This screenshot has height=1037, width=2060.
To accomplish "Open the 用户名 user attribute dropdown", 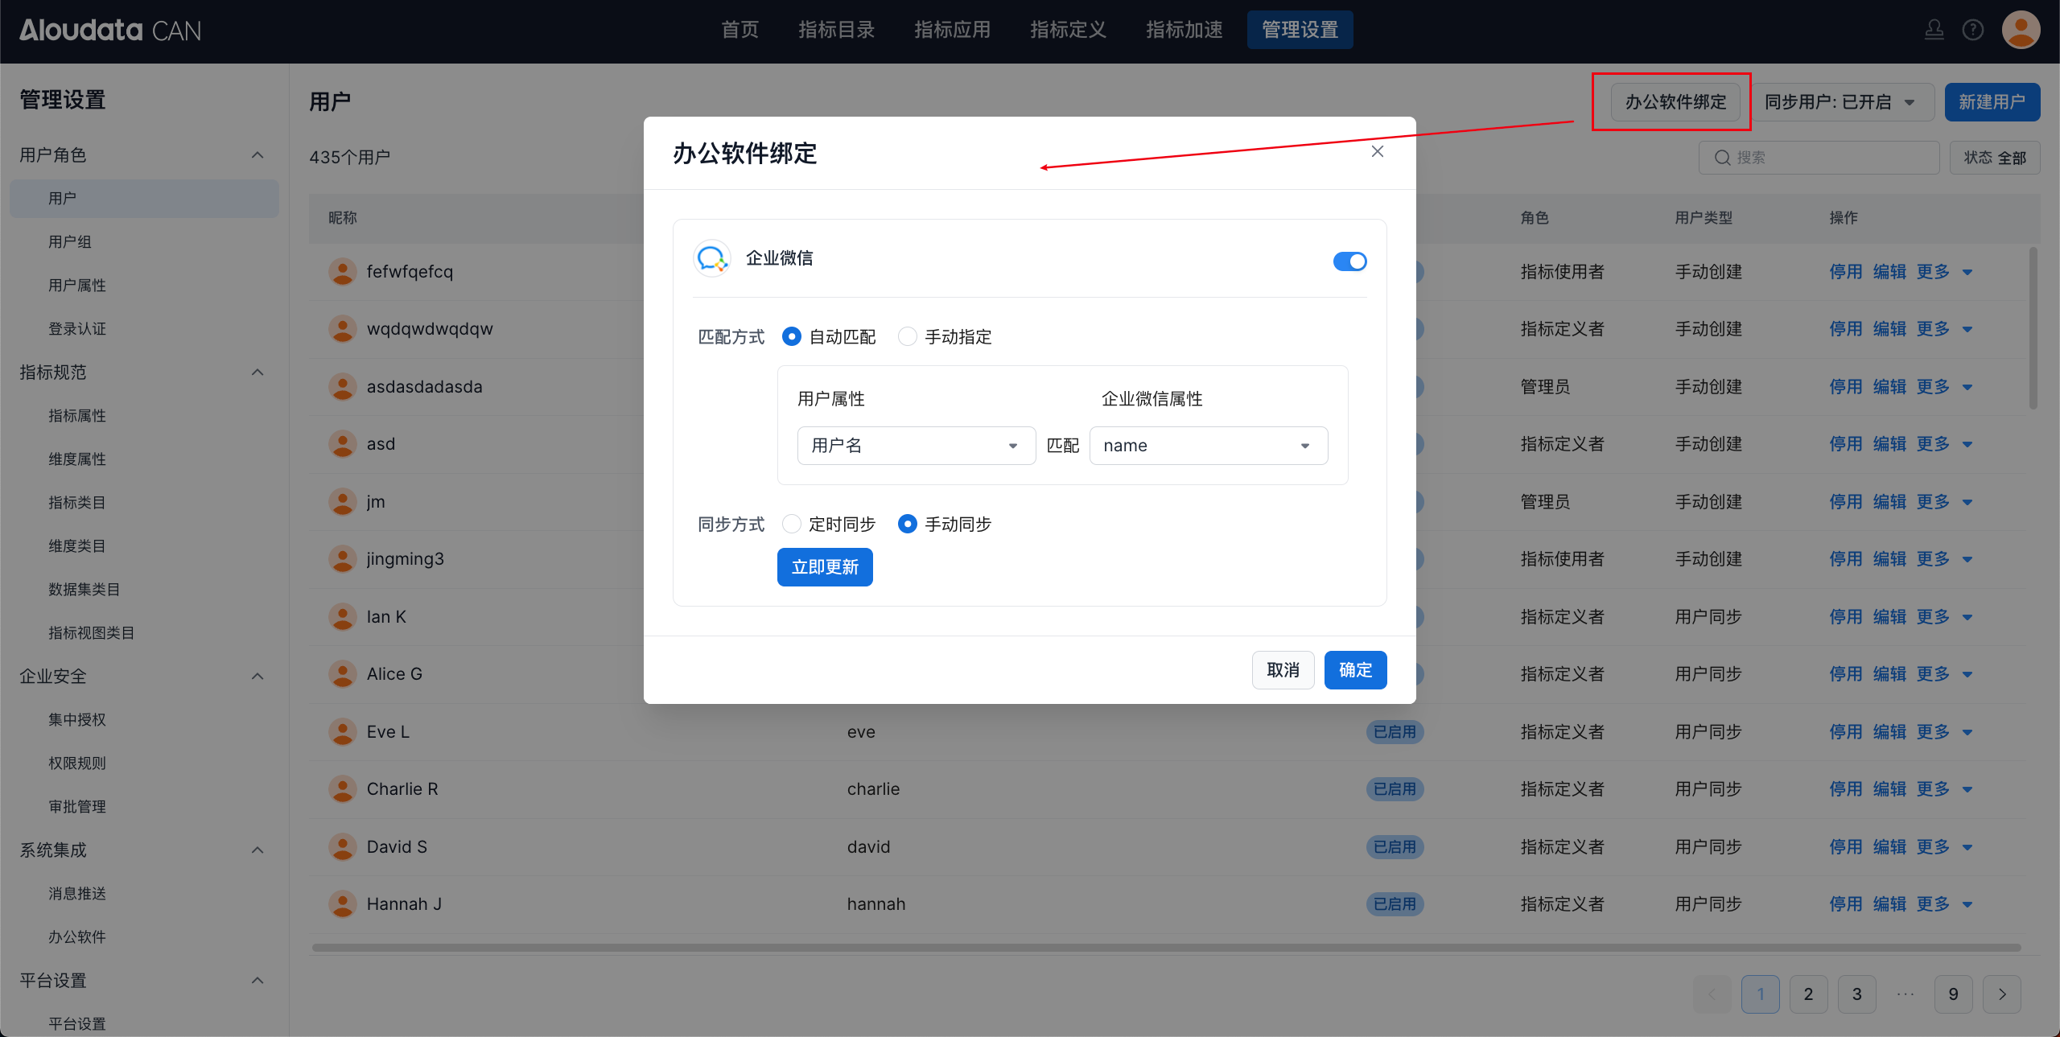I will [916, 446].
